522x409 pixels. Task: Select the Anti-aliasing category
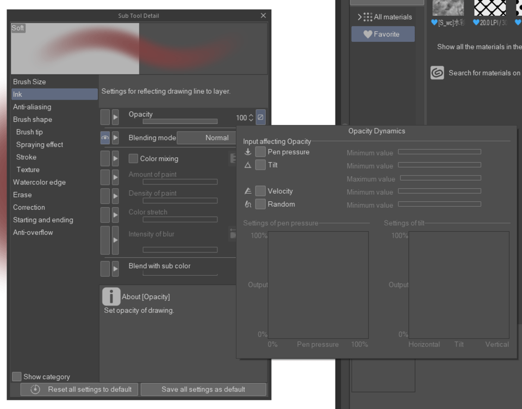tap(54, 107)
